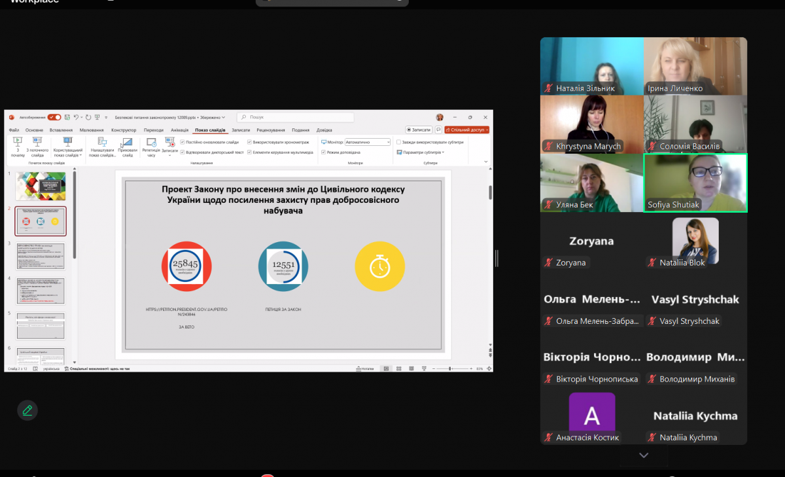The image size is (785, 477).
Task: Click Rehearse Timings (Репетиція часу) icon
Action: (151, 142)
